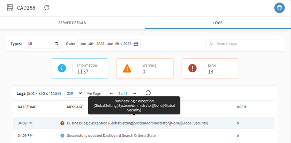Click 04:09 PM in the Dashboard Search row
Screen dimensions: 291x143
pyautogui.click(x=25, y=136)
